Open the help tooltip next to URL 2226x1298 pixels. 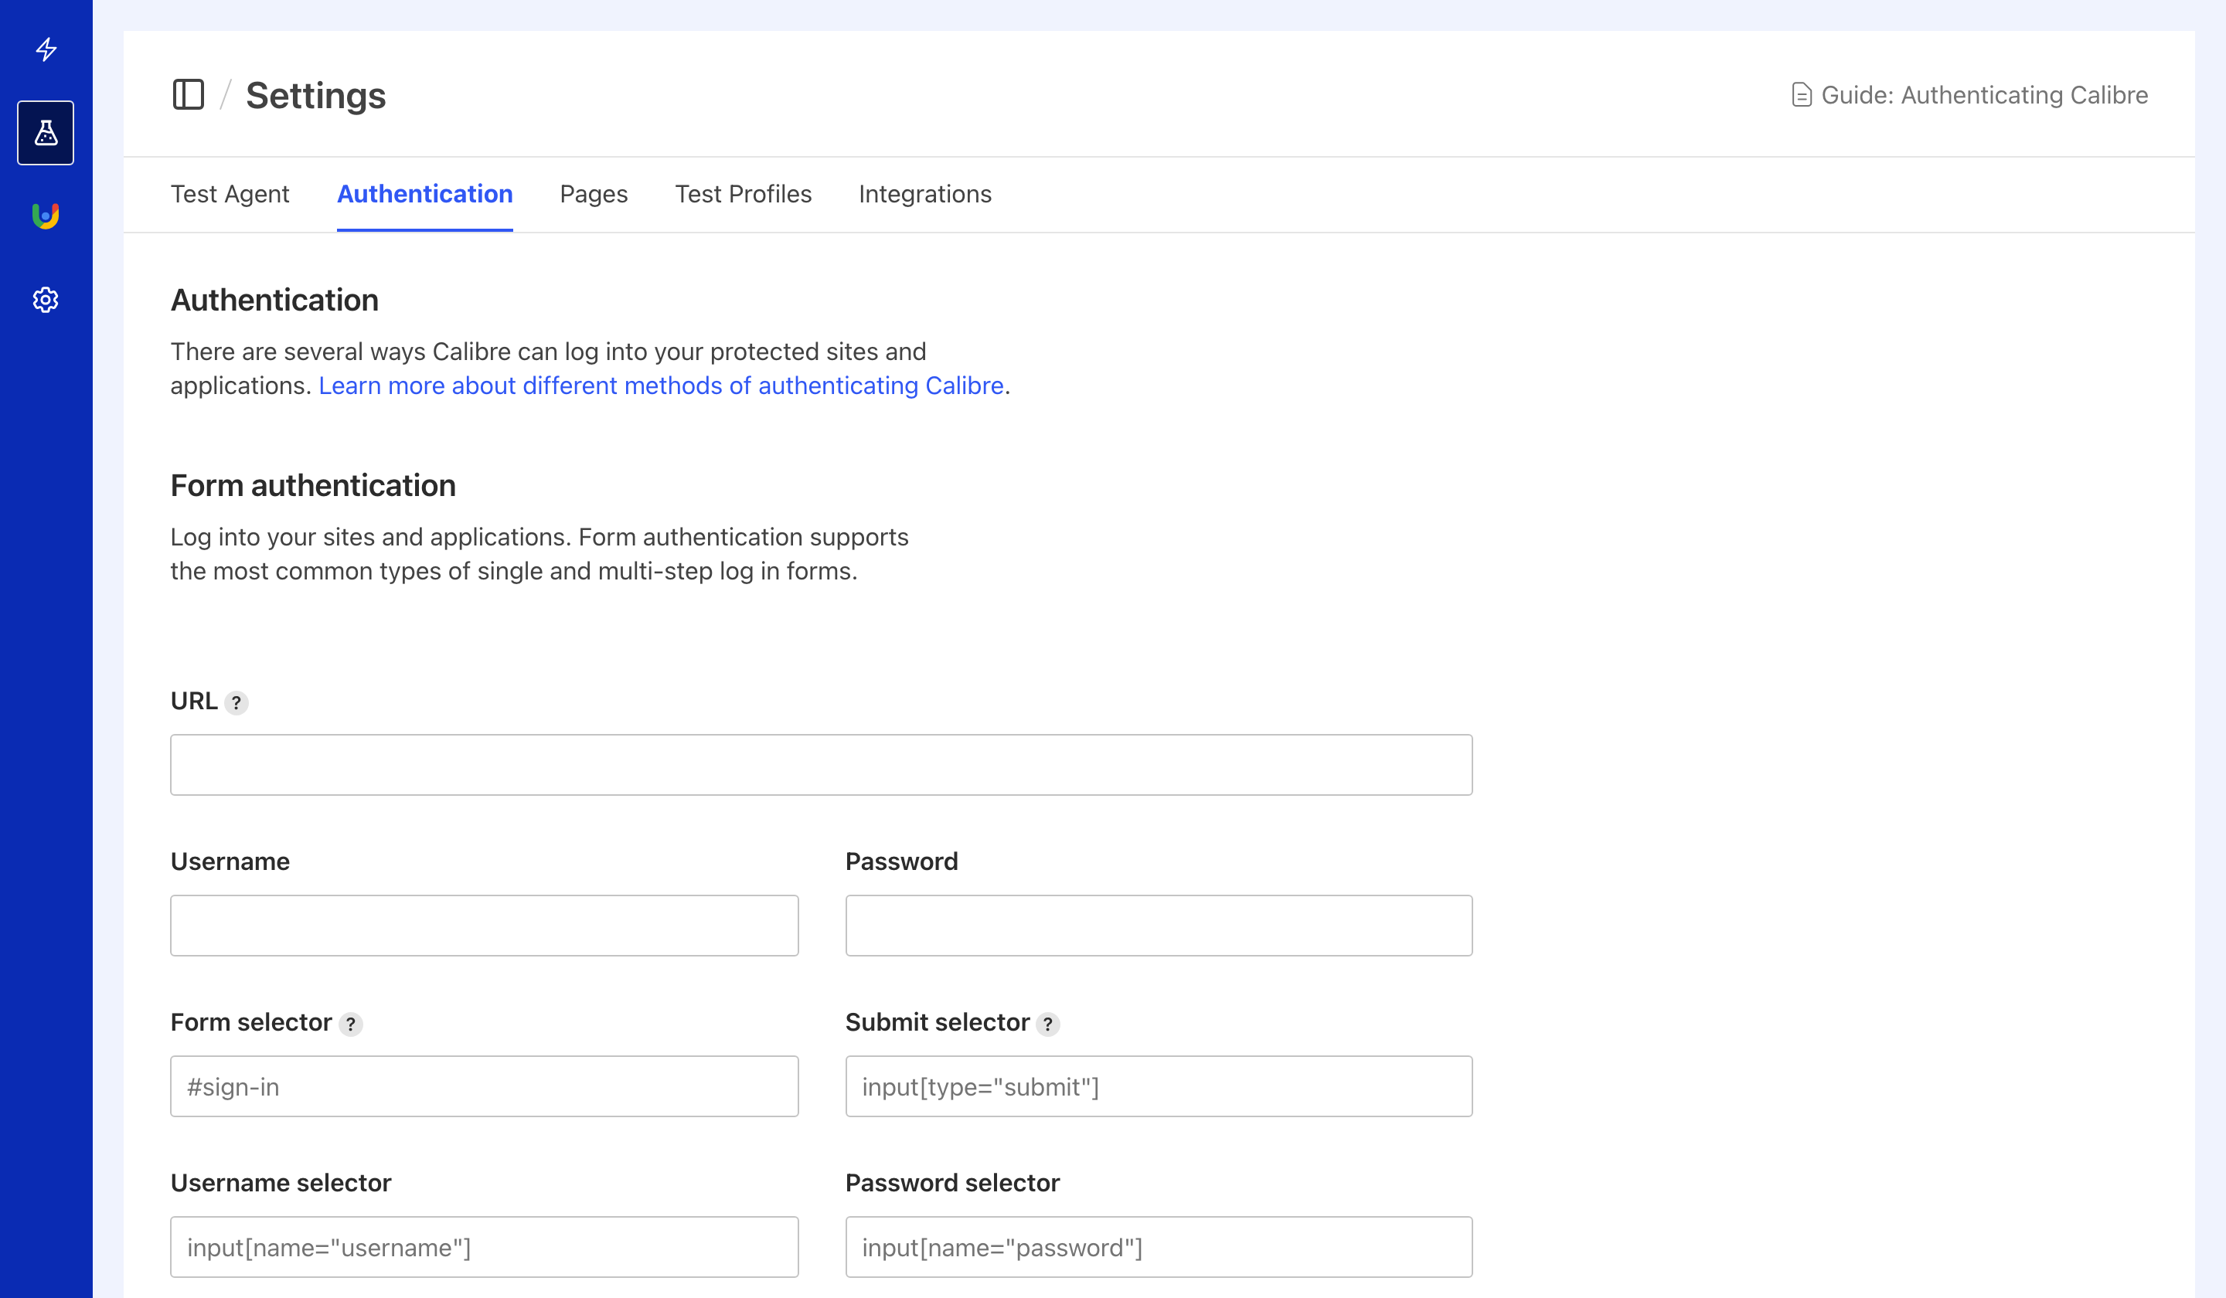tap(236, 703)
